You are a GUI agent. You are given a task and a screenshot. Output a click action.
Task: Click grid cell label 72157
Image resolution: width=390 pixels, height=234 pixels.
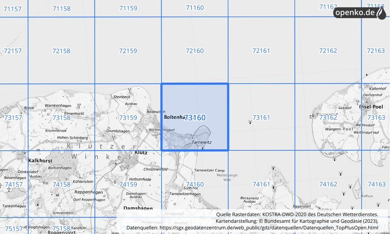[x=13, y=51]
